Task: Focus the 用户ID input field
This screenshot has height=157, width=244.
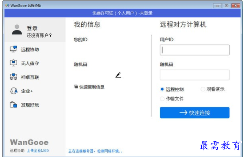Action: (194, 50)
